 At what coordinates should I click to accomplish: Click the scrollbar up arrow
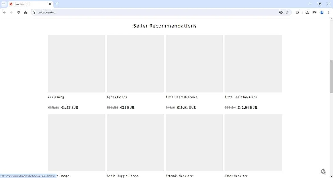331,19
